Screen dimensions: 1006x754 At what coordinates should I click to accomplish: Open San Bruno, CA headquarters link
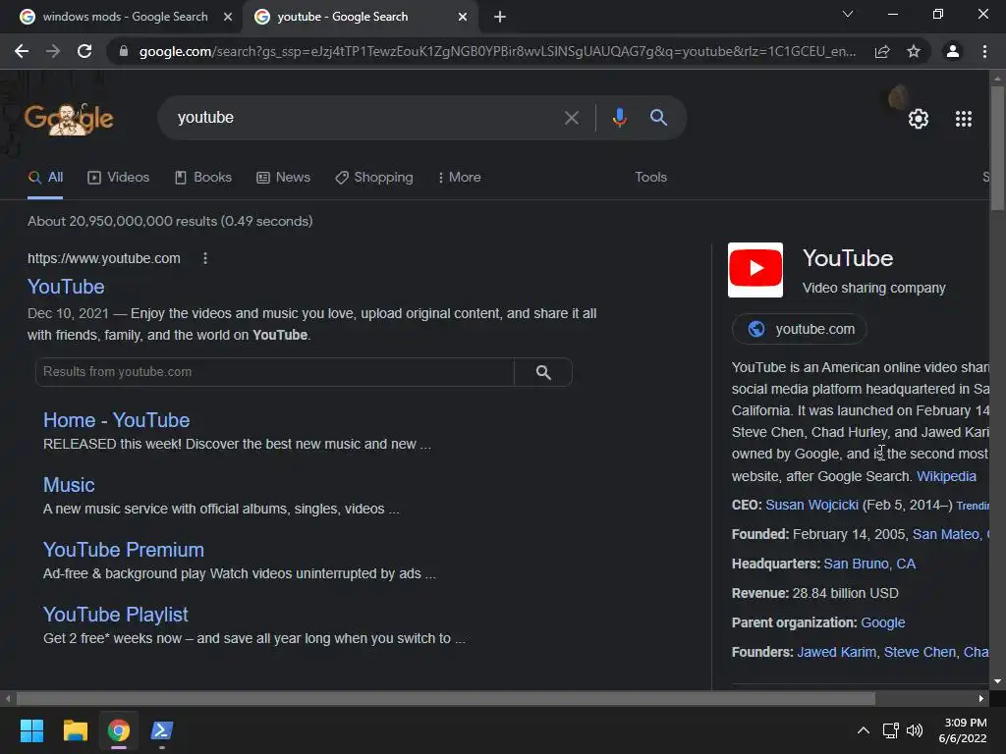869,565
